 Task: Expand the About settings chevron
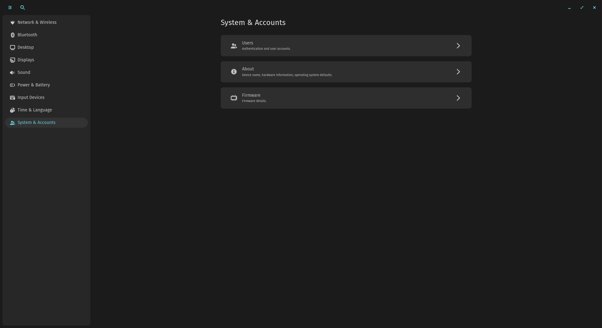pyautogui.click(x=458, y=72)
